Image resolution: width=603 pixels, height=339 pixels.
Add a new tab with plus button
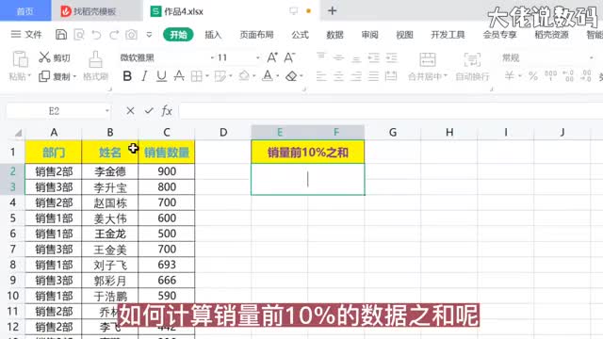333,10
